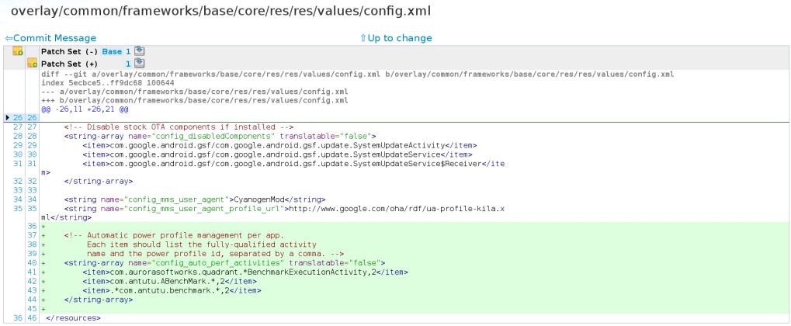Select patch set 1 for Patch Set (+)

(x=128, y=64)
